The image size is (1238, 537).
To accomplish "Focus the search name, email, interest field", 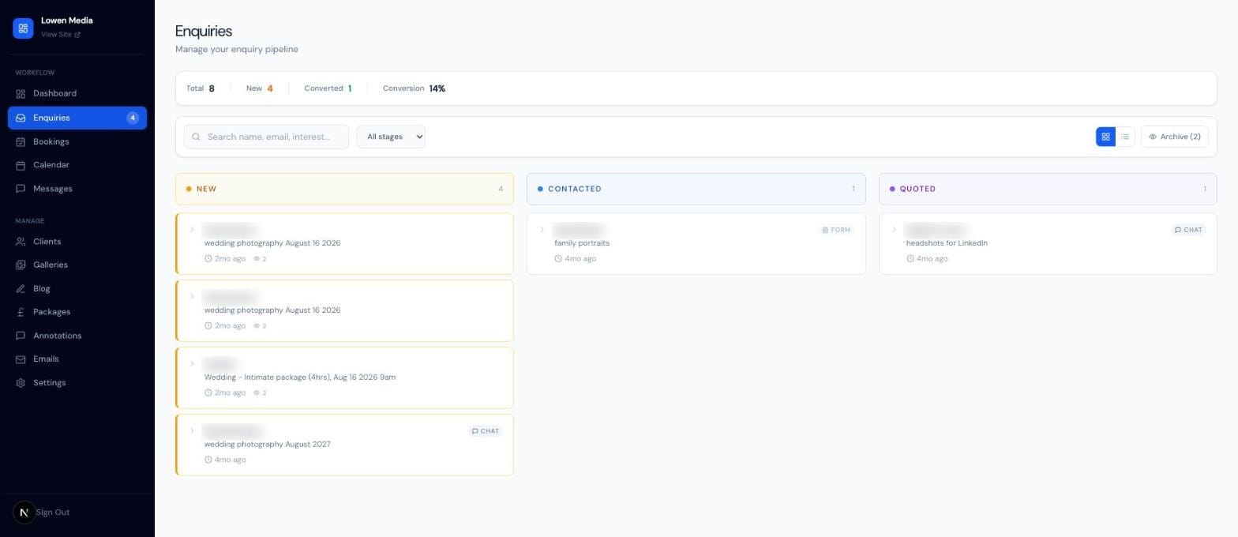I will (266, 137).
